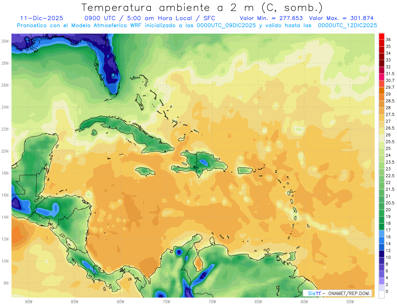Click the "0900 UTC / 5:00 am Hora Local" text
This screenshot has height=306, width=397.
139,18
